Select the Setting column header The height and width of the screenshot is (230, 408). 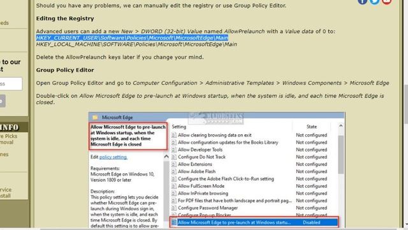[x=178, y=126]
